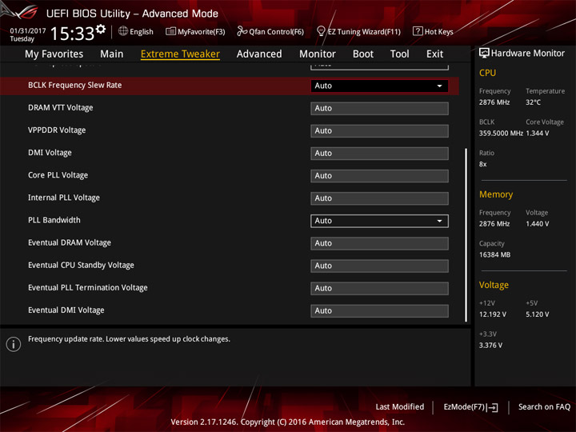Select the Extreme Tweaker tab
Image resolution: width=576 pixels, height=432 pixels.
(x=180, y=54)
